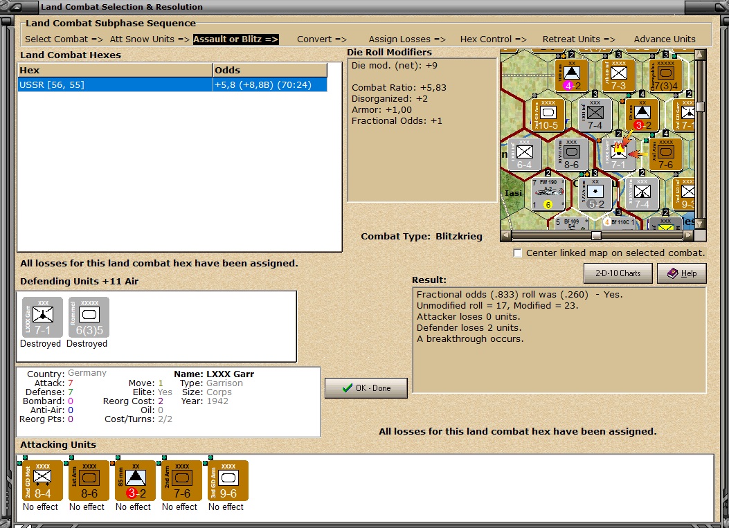Click the Help button

(681, 273)
